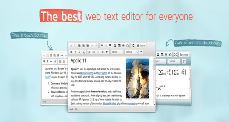
Task: Click the Saturn rocket launch image
Action: point(138,79)
